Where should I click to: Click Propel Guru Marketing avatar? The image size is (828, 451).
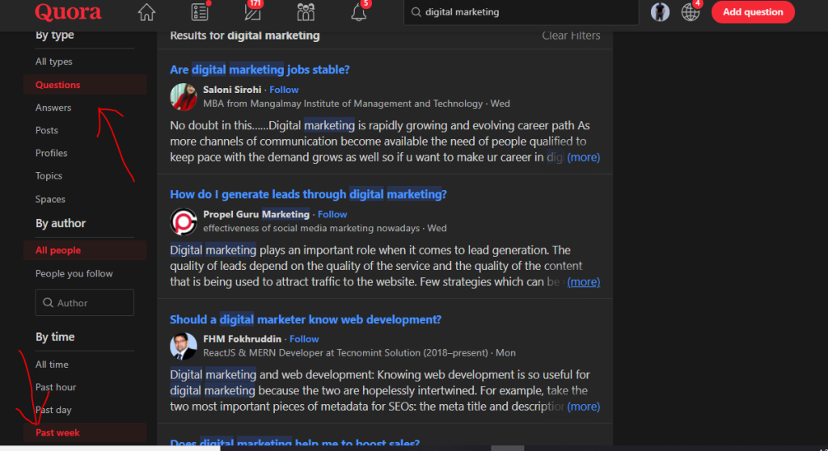pyautogui.click(x=184, y=221)
